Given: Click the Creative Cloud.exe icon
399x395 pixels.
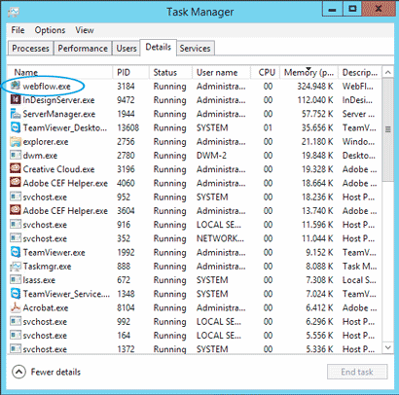Looking at the screenshot, I should coord(16,169).
